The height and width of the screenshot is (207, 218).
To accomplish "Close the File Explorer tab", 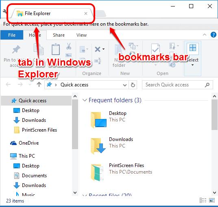I will pyautogui.click(x=86, y=13).
